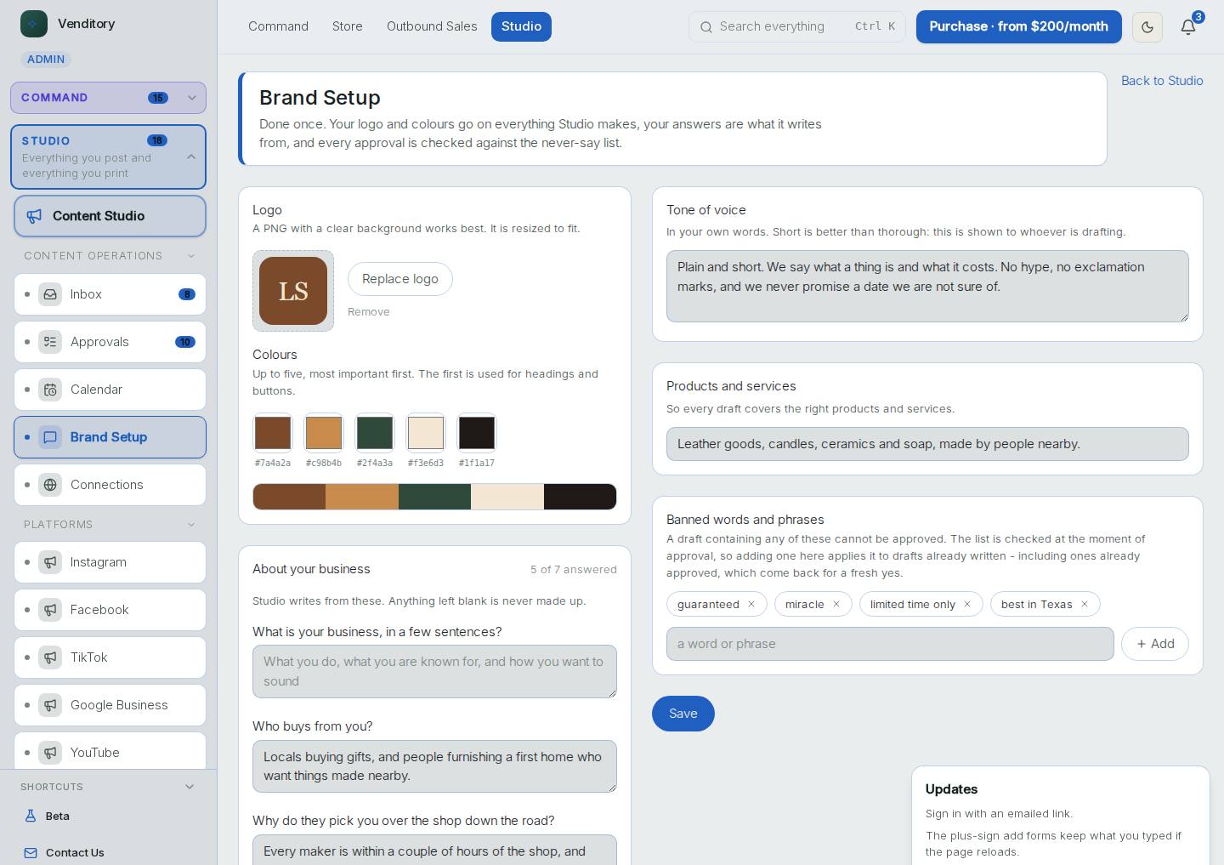Click the Connections globe icon

[50, 485]
